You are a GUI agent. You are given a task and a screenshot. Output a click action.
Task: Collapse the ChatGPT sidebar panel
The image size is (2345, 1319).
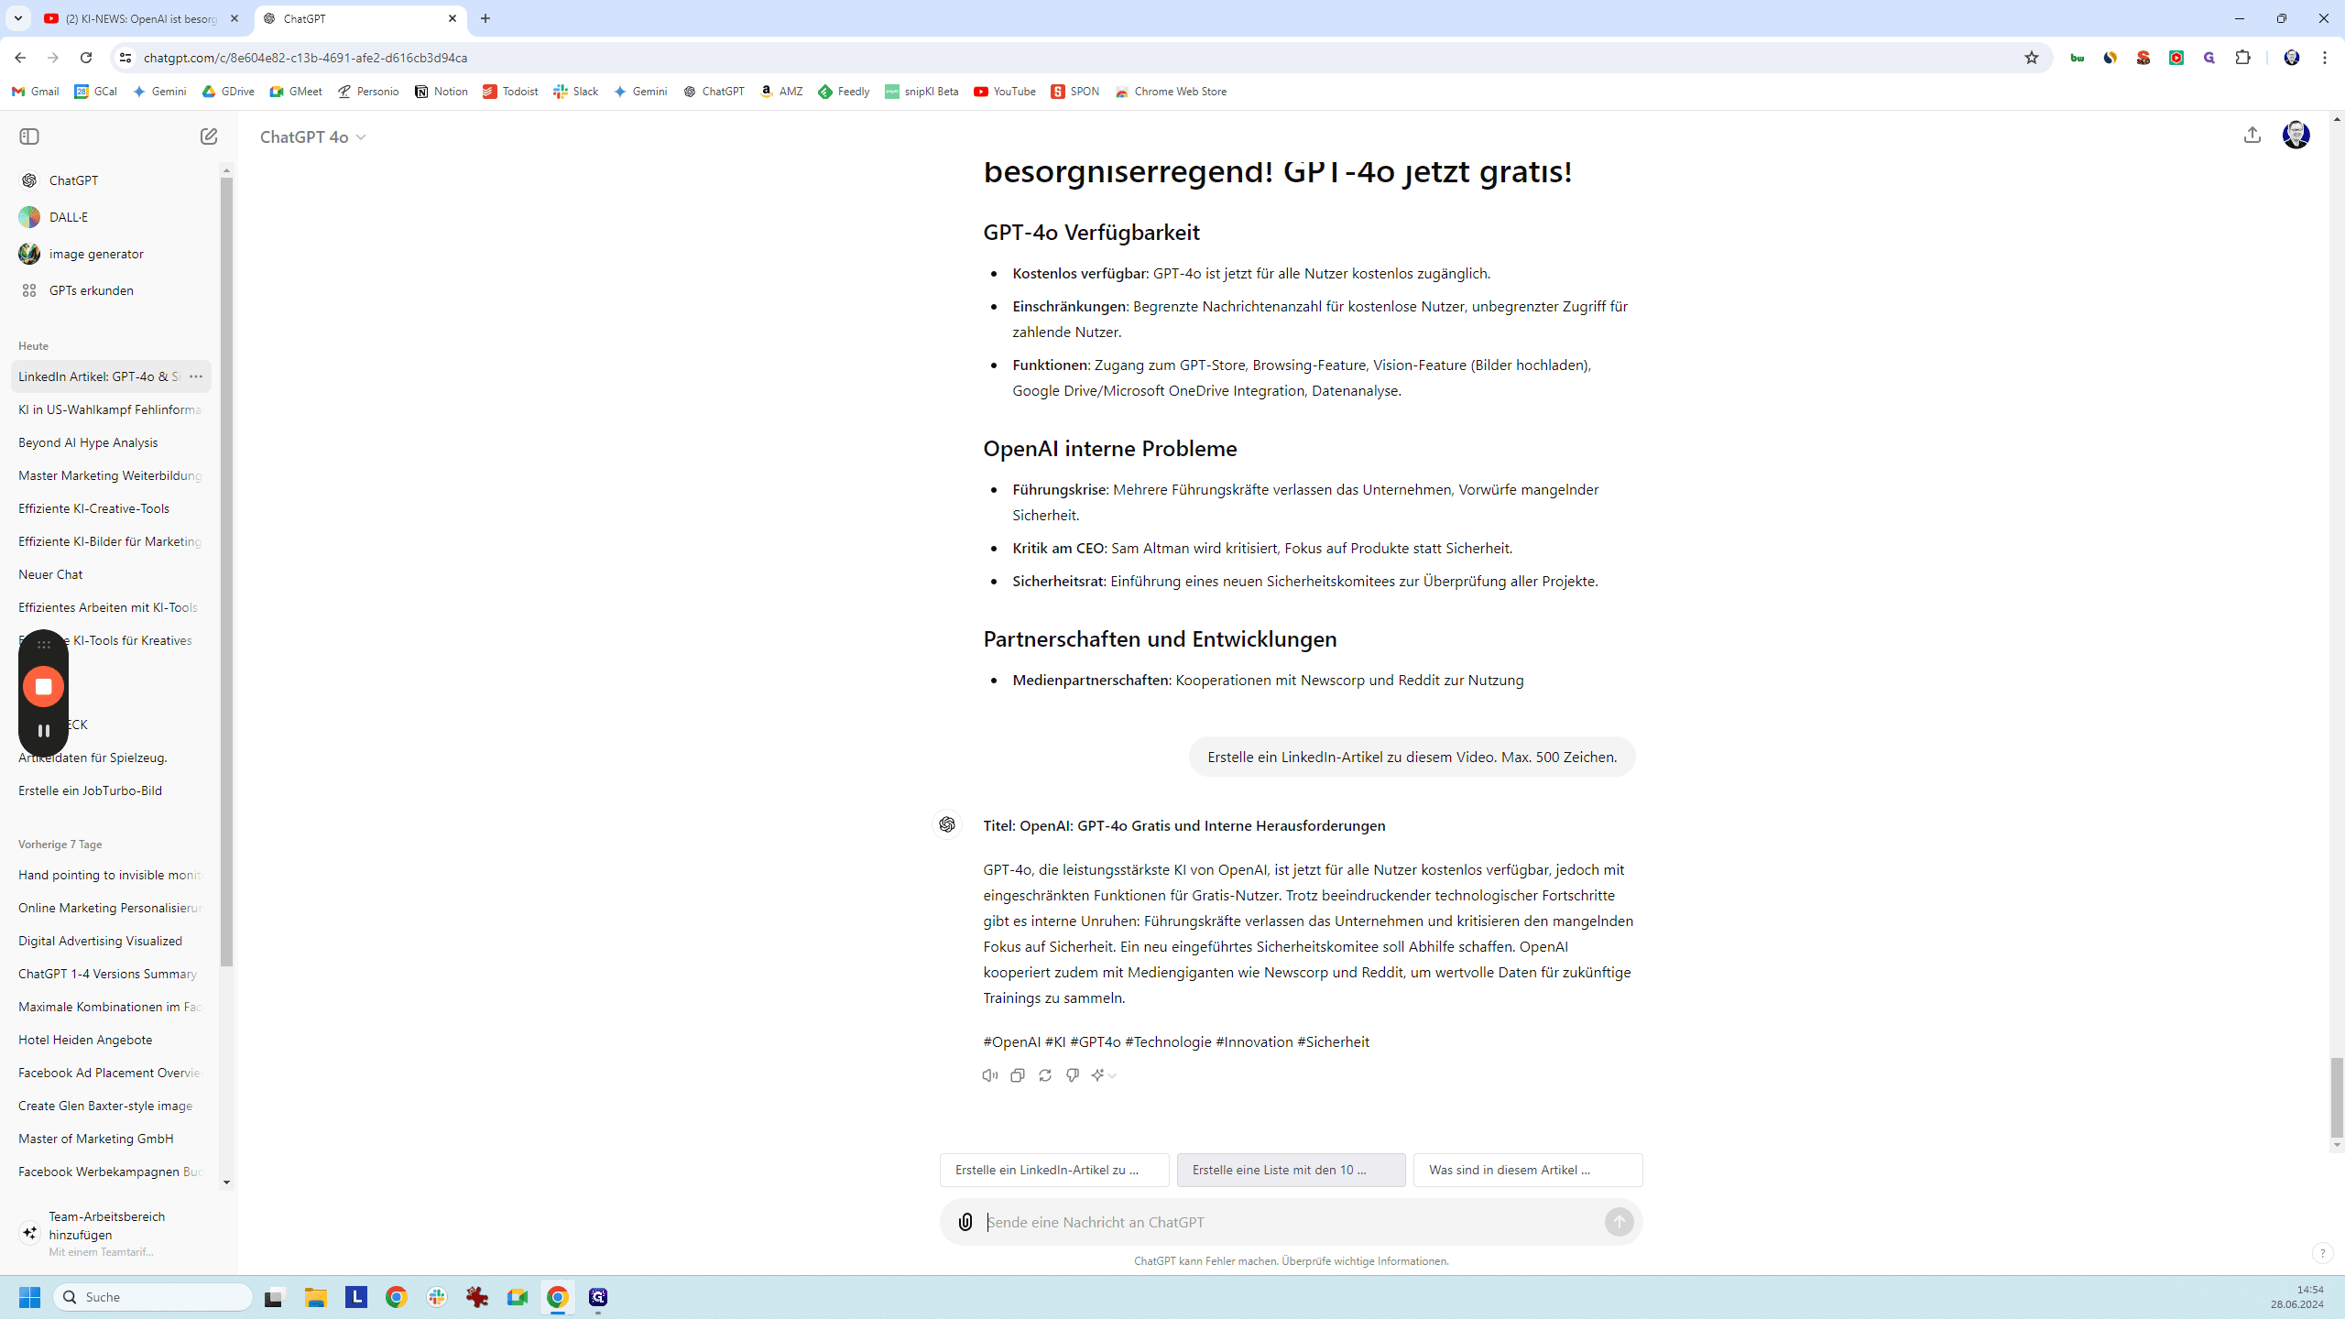pos(29,136)
